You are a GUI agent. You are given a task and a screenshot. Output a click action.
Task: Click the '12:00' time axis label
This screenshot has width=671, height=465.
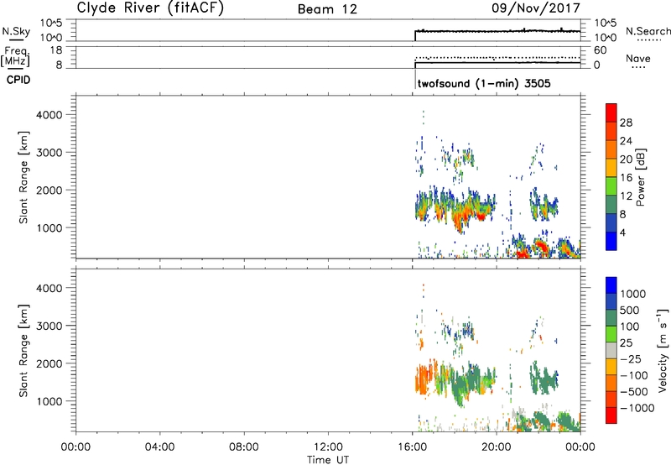coord(328,447)
